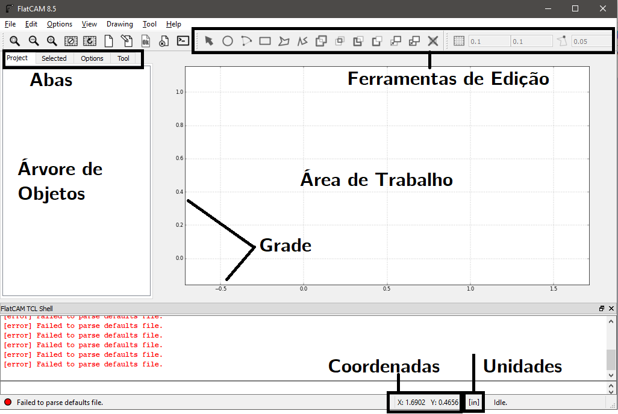The image size is (618, 414).
Task: Open the command line shell icon
Action: (183, 40)
